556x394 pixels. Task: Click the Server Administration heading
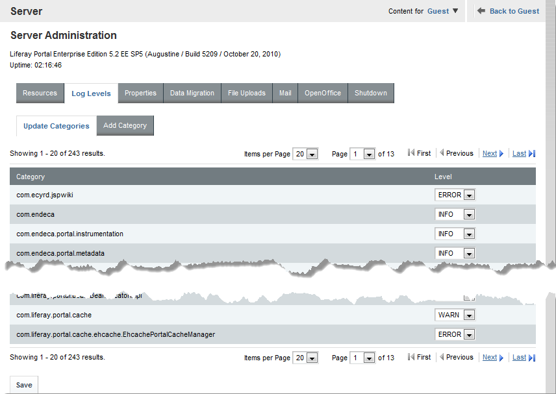64,36
